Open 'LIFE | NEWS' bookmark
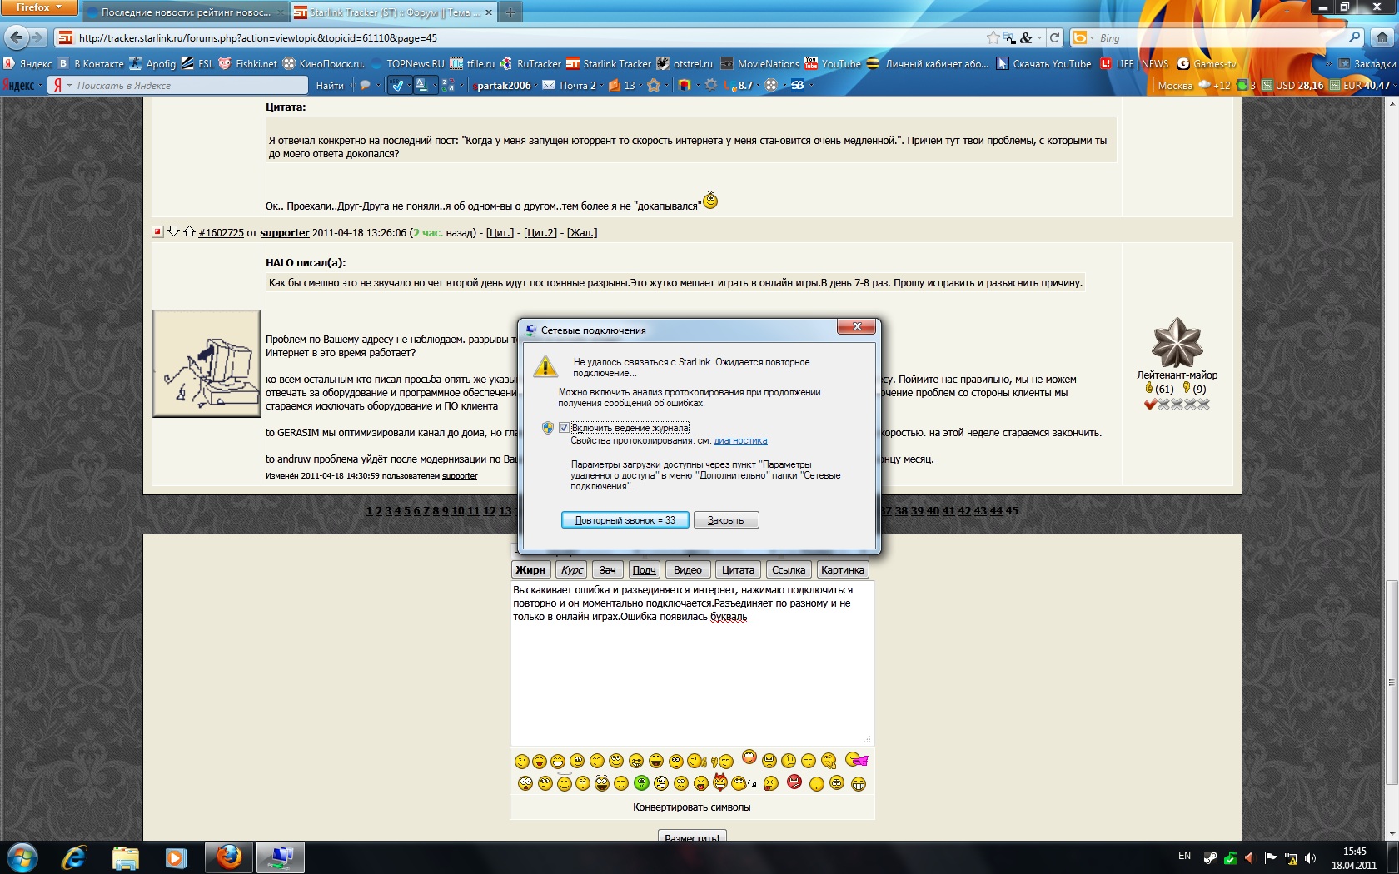 (x=1134, y=63)
